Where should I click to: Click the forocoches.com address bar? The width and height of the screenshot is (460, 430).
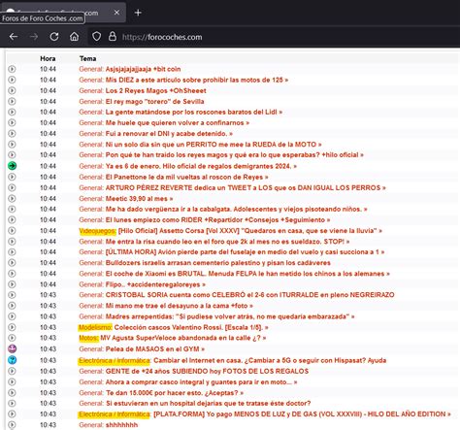coord(162,37)
